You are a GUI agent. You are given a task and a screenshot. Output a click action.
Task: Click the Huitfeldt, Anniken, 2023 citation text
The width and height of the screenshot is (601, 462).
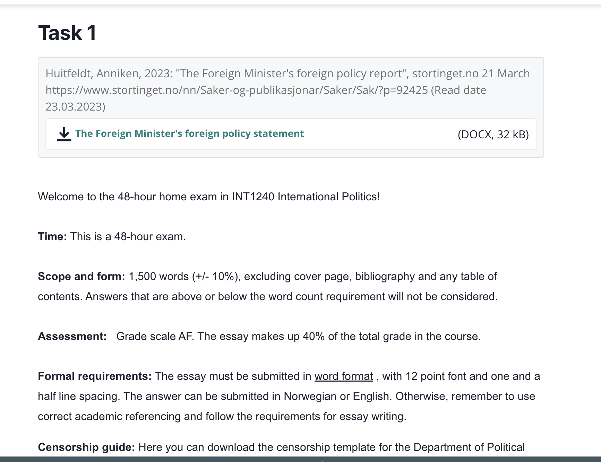[x=109, y=73]
